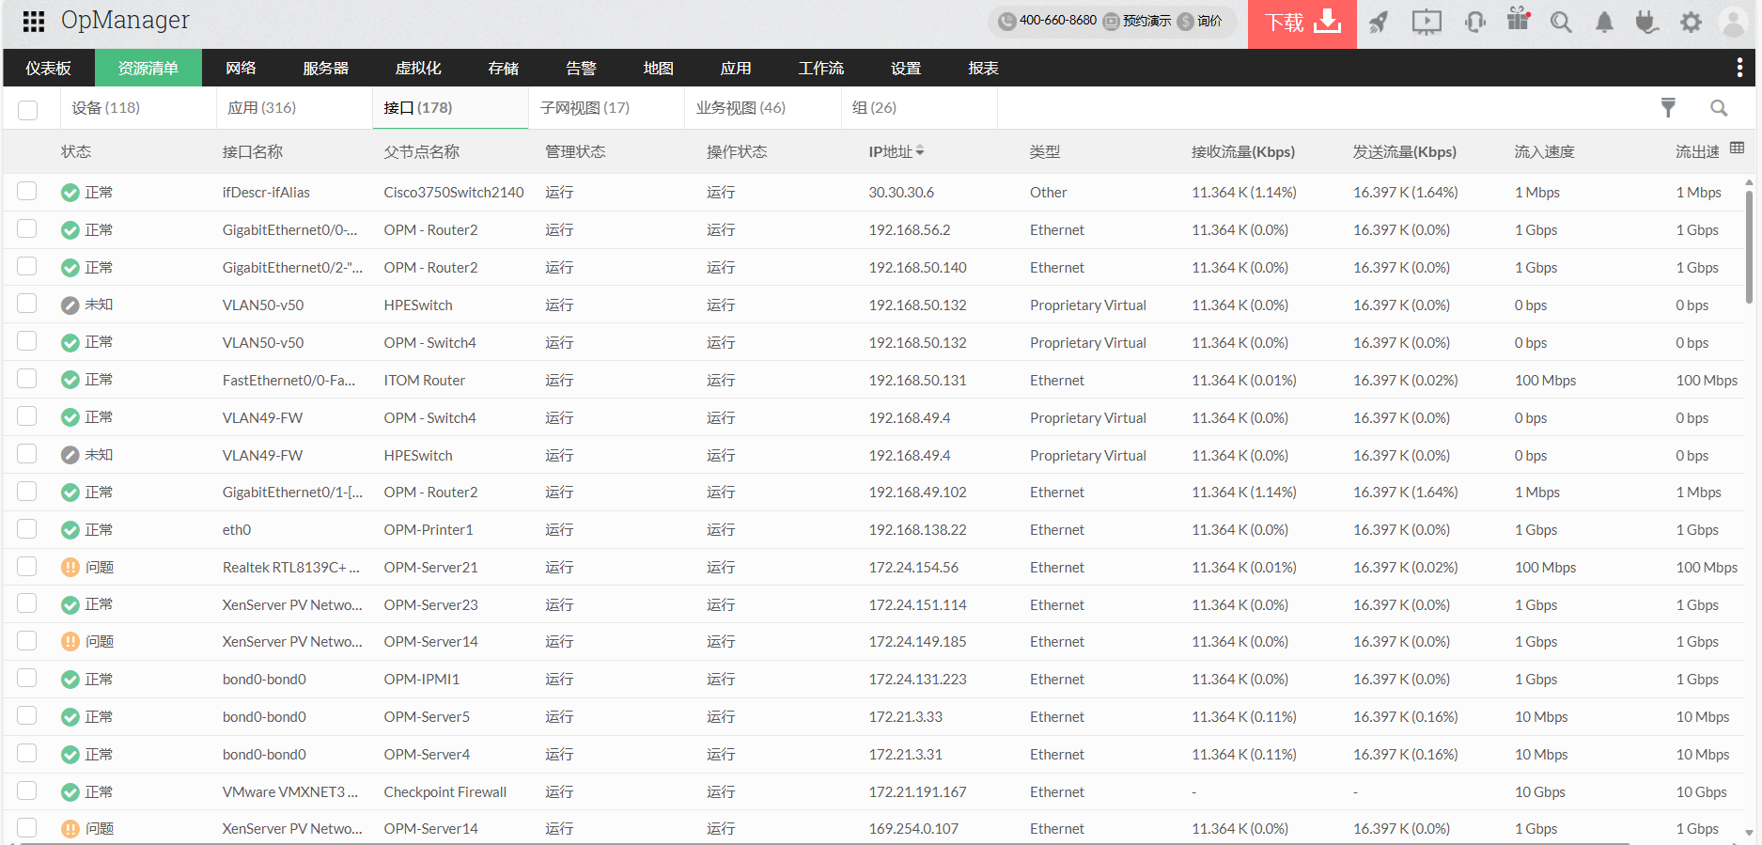
Task: Open the 网络 menu
Action: click(242, 68)
